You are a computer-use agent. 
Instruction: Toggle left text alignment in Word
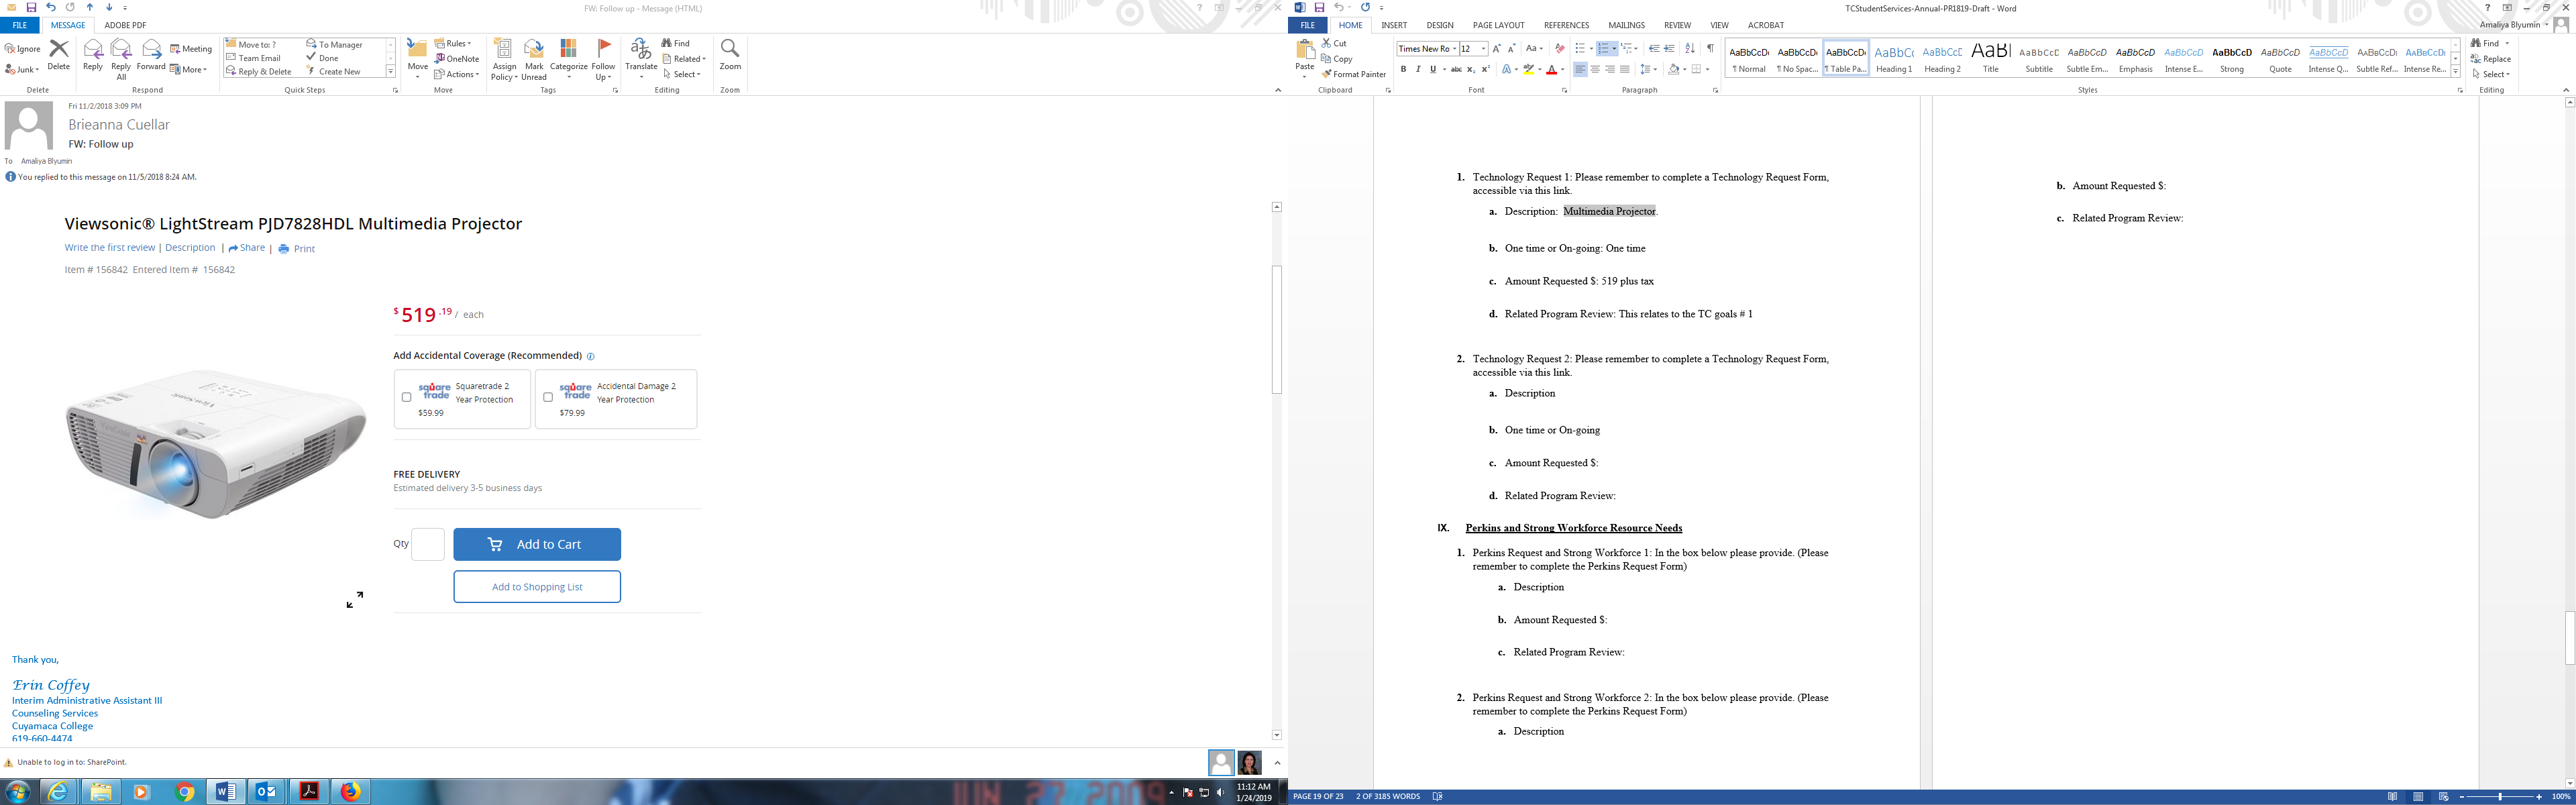click(x=1580, y=70)
